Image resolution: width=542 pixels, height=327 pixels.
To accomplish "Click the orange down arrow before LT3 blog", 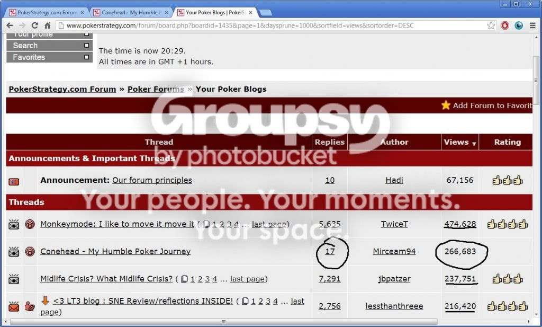I will coord(46,301).
